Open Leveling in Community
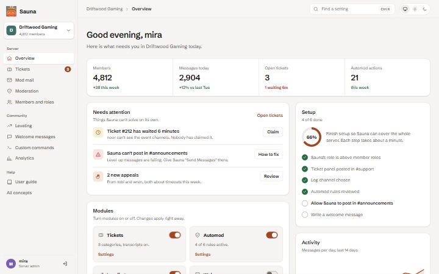Screen dimensions: 439x274 38,126
